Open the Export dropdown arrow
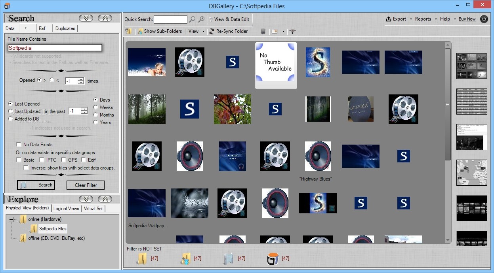Viewport: 494px width, 273px height. tap(411, 19)
